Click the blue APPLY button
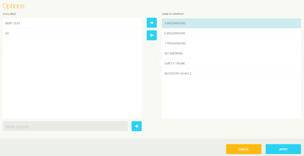The image size is (304, 156). point(283,149)
